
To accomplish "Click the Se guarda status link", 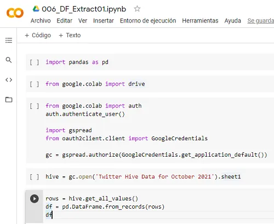I will [x=261, y=21].
